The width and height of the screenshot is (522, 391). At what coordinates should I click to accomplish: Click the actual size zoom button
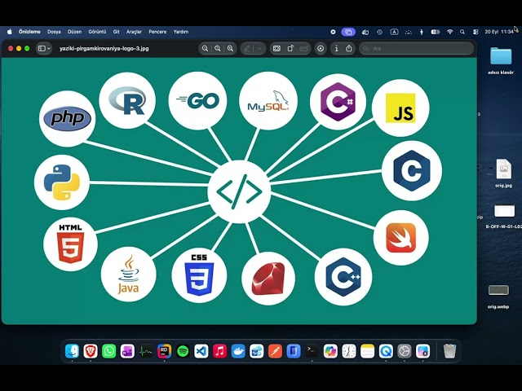218,49
